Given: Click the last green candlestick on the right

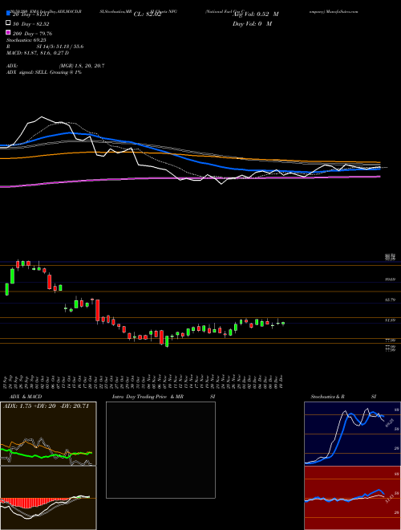Looking at the screenshot, I should coord(283,324).
